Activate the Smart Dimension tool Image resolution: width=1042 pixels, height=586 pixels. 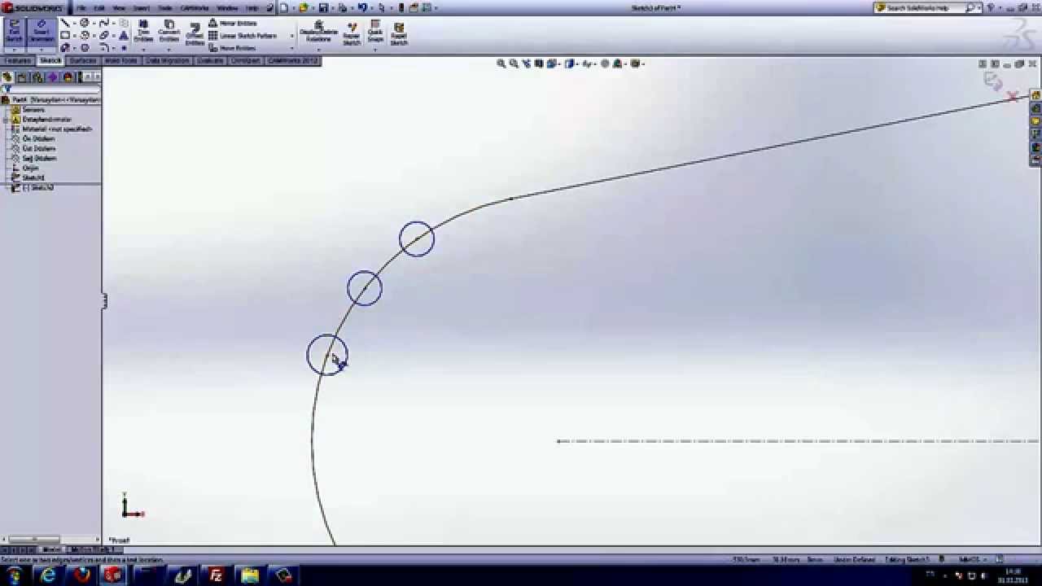point(41,31)
